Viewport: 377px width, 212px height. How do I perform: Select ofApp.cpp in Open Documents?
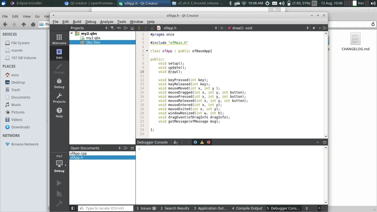click(78, 153)
